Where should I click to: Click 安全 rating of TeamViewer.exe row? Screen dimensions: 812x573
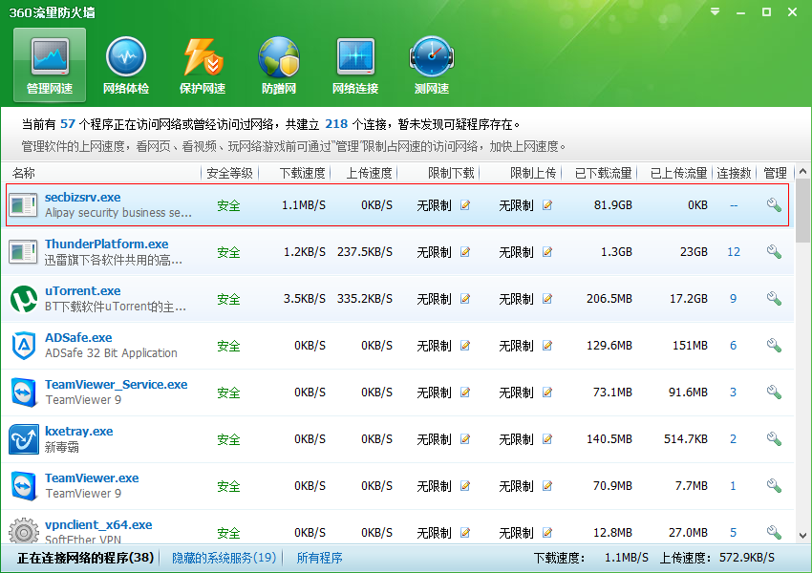tap(228, 486)
